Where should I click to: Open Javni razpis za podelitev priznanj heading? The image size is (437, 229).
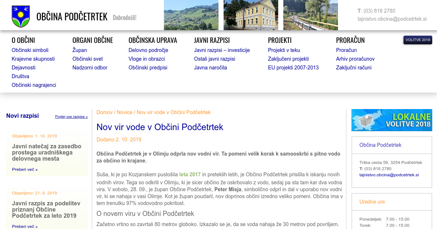tap(46, 209)
